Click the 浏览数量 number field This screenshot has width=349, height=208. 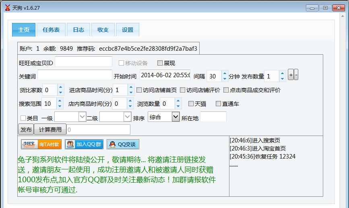click(x=167, y=103)
